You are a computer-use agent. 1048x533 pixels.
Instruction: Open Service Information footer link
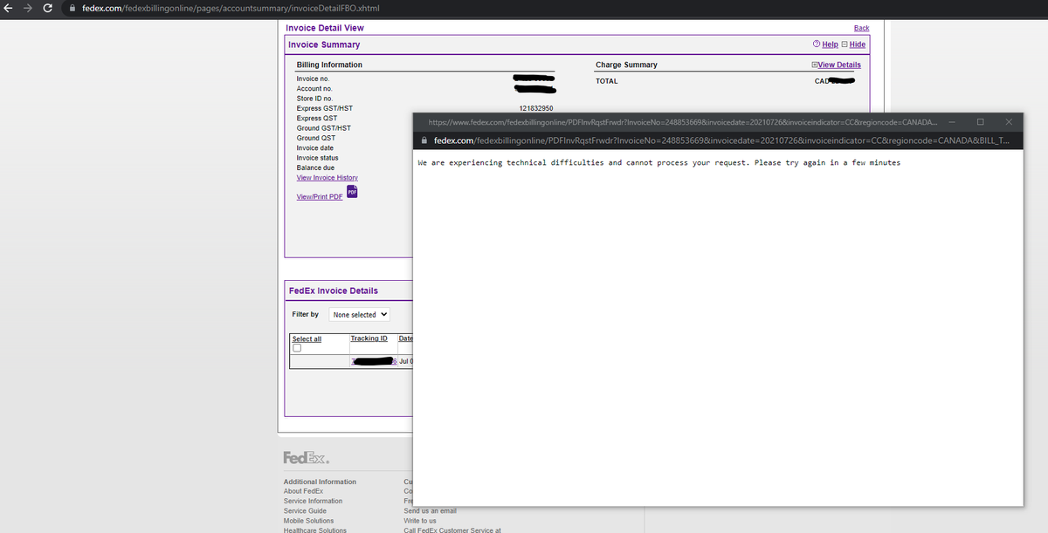(x=313, y=501)
